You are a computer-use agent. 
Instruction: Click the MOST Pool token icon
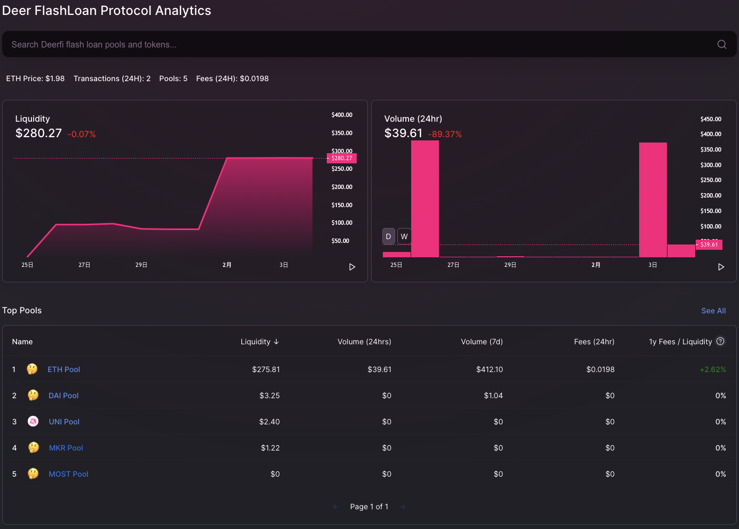[33, 473]
